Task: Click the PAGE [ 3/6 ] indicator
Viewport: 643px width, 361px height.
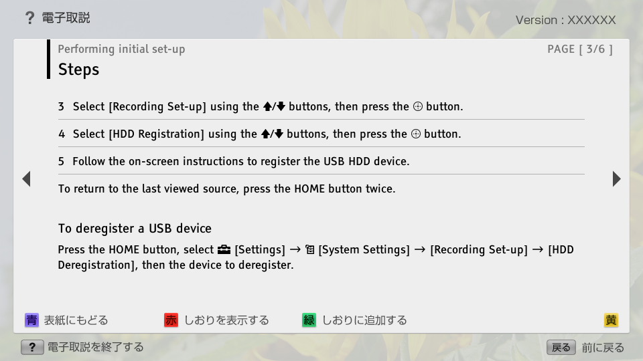Action: pos(579,49)
